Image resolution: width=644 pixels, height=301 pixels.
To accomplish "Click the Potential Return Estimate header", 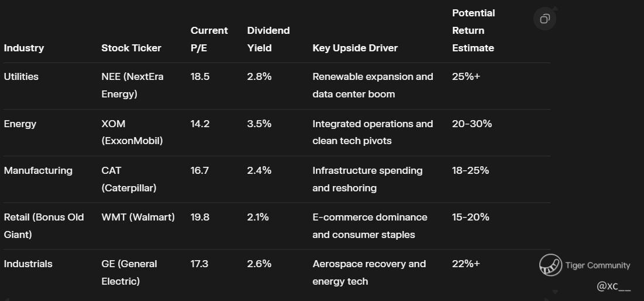I will (x=473, y=30).
